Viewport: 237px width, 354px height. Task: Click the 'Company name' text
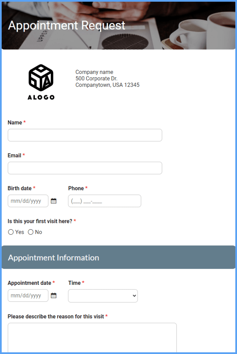point(94,72)
